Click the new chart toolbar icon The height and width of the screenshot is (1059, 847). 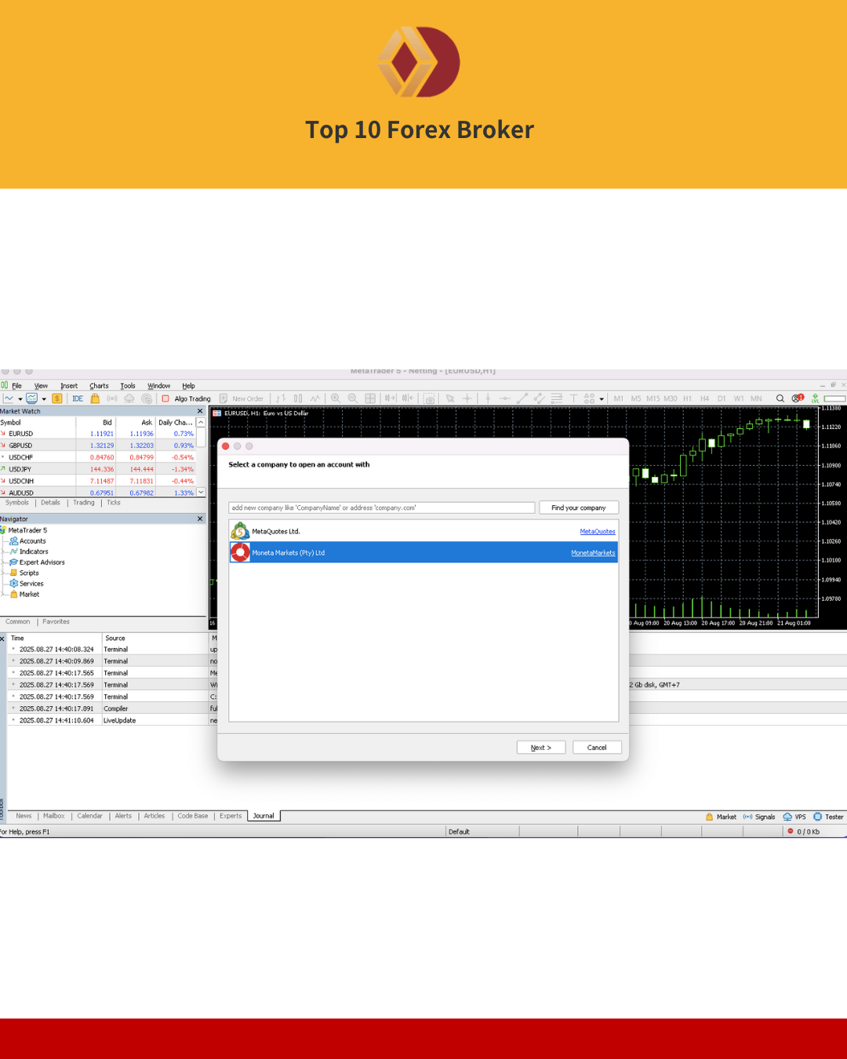coord(9,398)
